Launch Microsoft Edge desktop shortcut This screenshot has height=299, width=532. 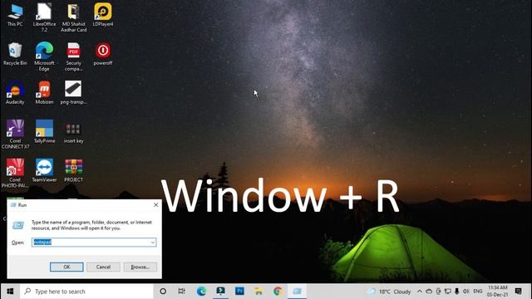pos(44,56)
